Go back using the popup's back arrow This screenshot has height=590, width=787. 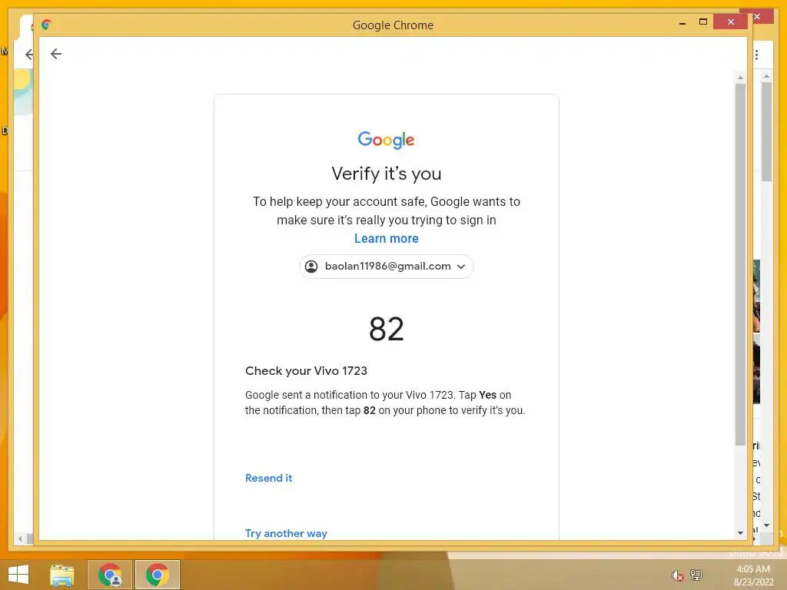[x=55, y=54]
